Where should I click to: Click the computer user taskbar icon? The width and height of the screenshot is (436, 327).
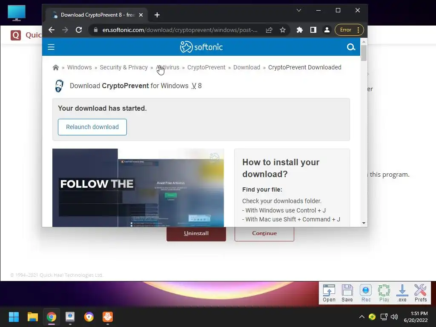[70, 317]
